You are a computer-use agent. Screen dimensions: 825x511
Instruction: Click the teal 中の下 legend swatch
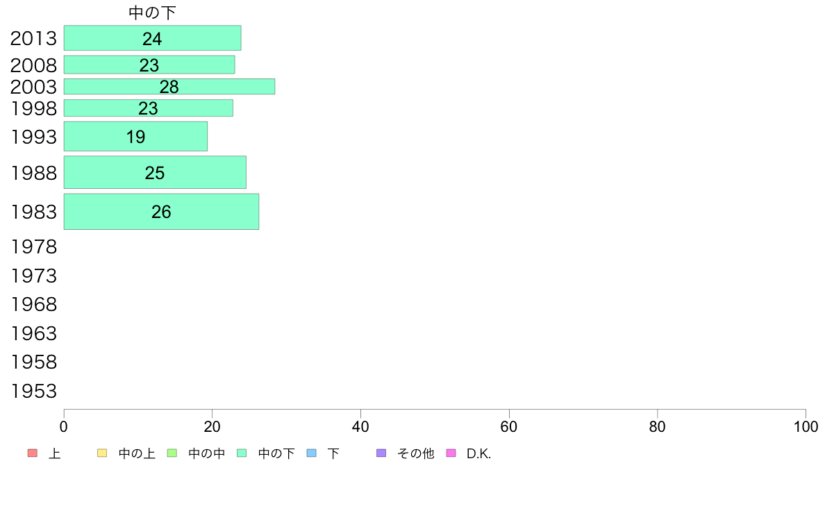pyautogui.click(x=242, y=453)
